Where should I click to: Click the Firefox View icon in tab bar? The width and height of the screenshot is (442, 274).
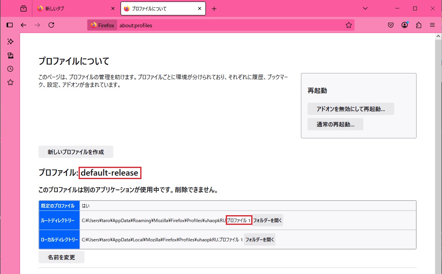(x=24, y=8)
